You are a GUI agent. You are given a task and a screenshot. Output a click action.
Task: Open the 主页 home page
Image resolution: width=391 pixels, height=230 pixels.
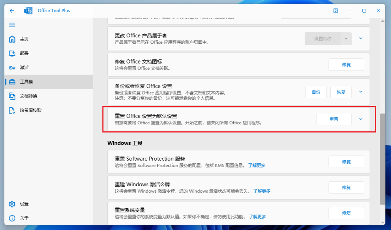click(x=48, y=39)
